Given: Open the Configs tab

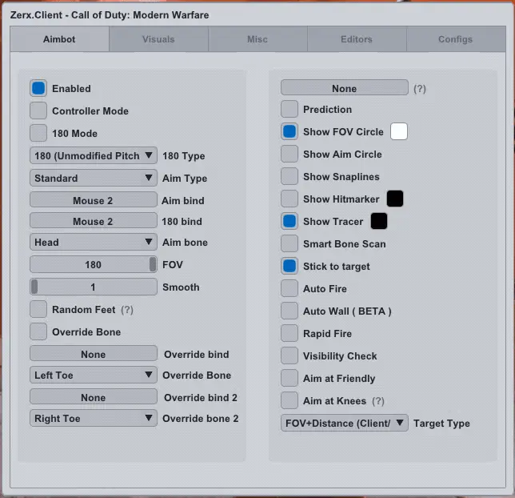Looking at the screenshot, I should pyautogui.click(x=456, y=39).
